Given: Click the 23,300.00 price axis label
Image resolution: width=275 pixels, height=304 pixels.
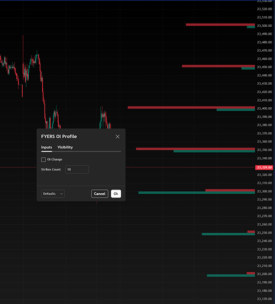Looking at the screenshot, I should tap(265, 191).
